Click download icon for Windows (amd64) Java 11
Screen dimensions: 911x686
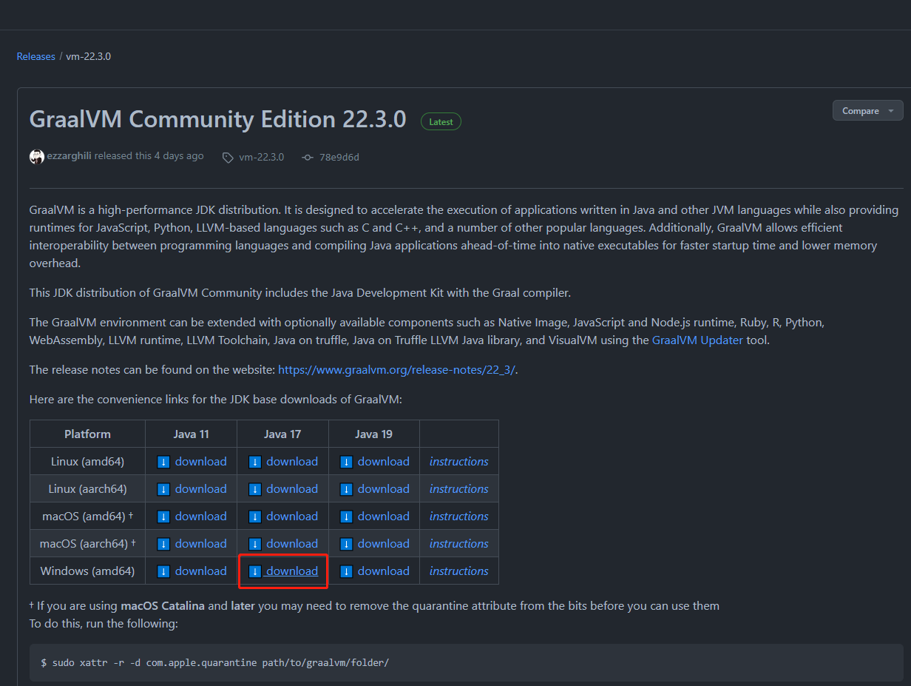point(164,571)
